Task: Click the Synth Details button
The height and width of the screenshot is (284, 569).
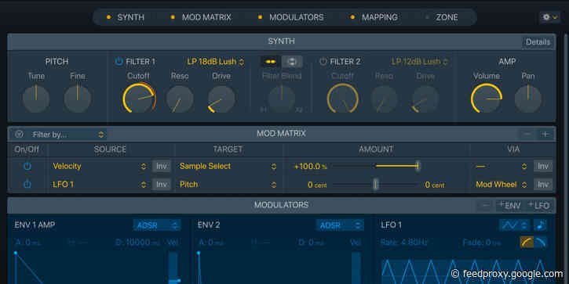Action: click(538, 42)
